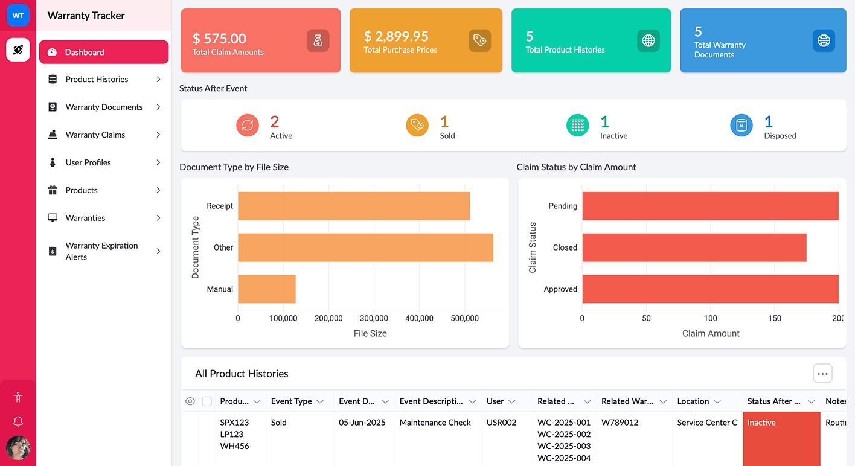Select the Warranty Documents sidebar icon
This screenshot has width=855, height=466.
pos(53,107)
